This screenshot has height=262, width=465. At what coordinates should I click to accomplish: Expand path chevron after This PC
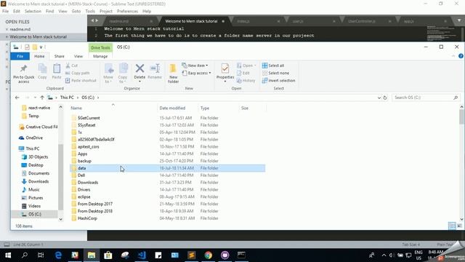(x=78, y=98)
